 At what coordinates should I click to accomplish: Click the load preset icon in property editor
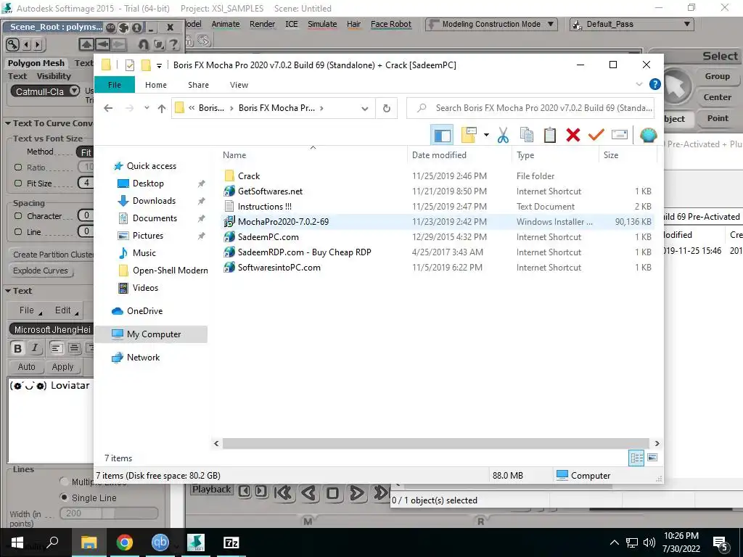[x=159, y=44]
